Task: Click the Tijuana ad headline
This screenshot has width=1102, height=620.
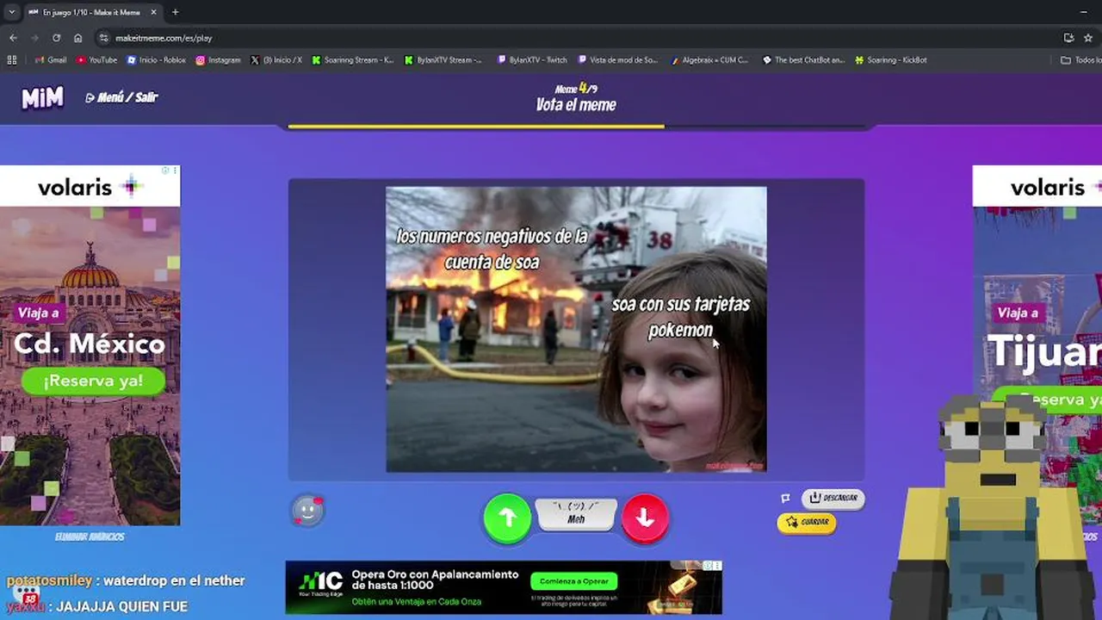Action: 1044,351
